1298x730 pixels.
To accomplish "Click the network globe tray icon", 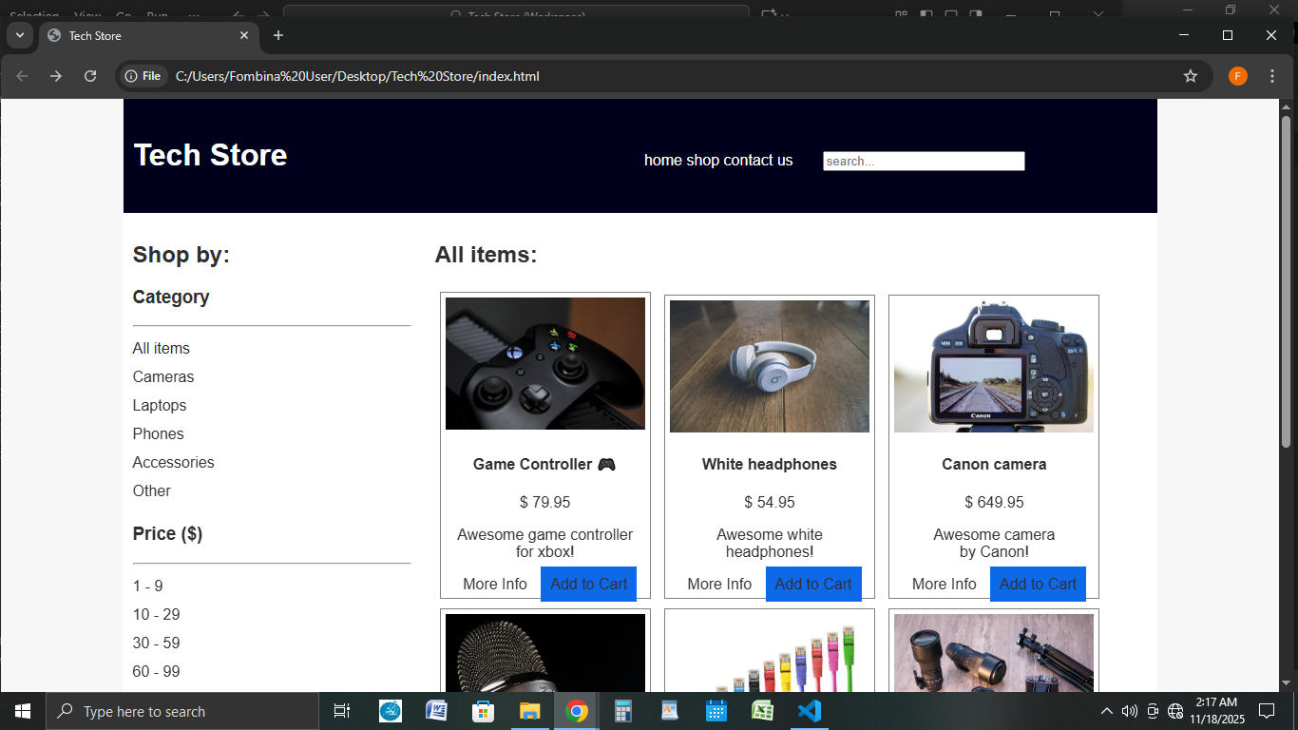I will (x=1175, y=711).
